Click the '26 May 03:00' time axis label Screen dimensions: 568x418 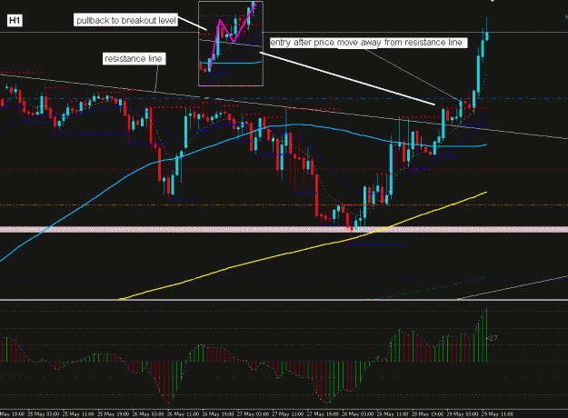pyautogui.click(x=148, y=414)
